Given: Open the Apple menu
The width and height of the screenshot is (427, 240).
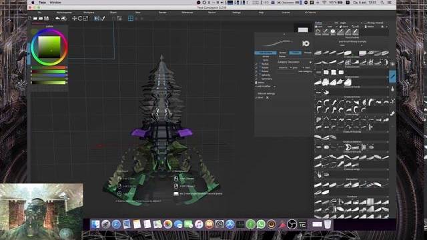Looking at the screenshot, I should [33, 3].
